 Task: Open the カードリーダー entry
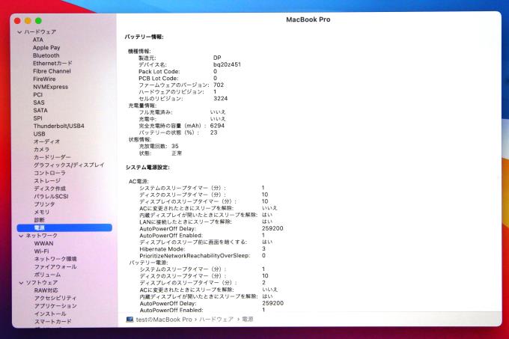tap(52, 157)
